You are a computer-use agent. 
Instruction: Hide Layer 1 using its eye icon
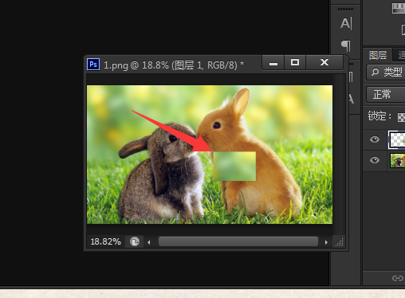tap(375, 139)
